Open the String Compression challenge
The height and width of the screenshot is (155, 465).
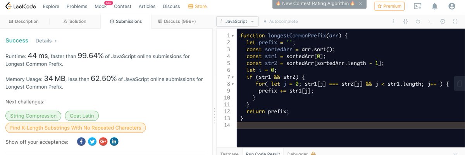[x=33, y=116]
